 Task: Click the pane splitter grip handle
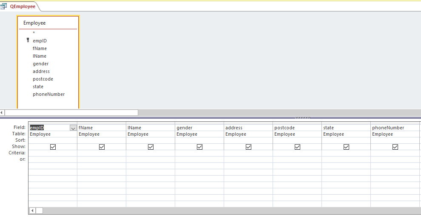(303, 117)
